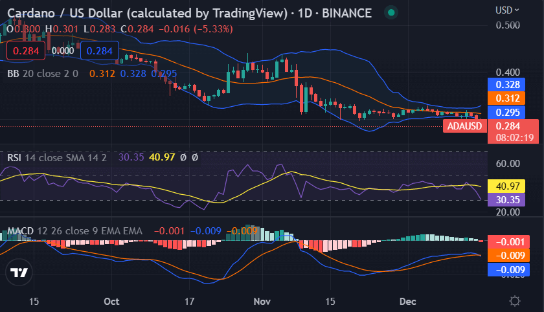This screenshot has height=312, width=544.
Task: Click the yellow 40.97 RSI axis label
Action: [506, 186]
